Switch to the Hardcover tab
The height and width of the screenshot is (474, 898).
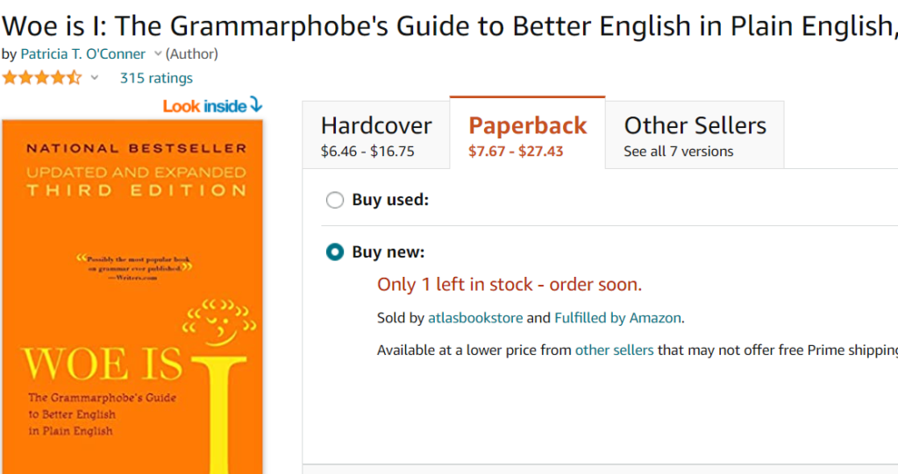376,135
